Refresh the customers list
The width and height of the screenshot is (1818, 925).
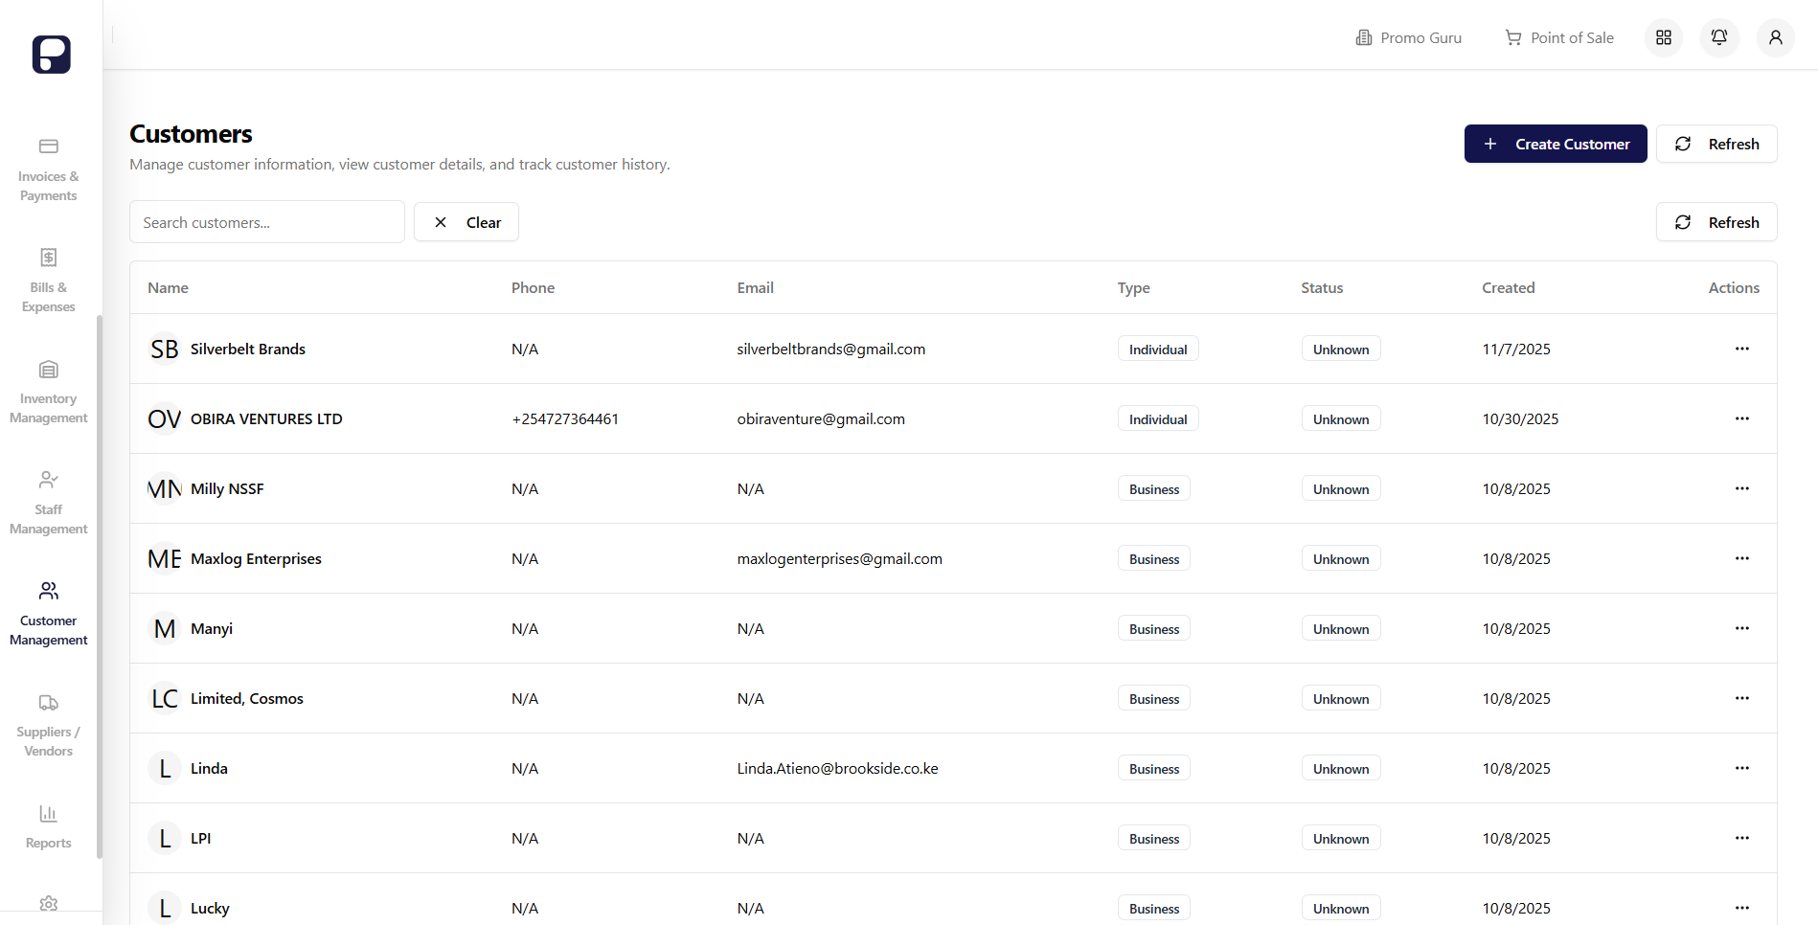pyautogui.click(x=1716, y=221)
